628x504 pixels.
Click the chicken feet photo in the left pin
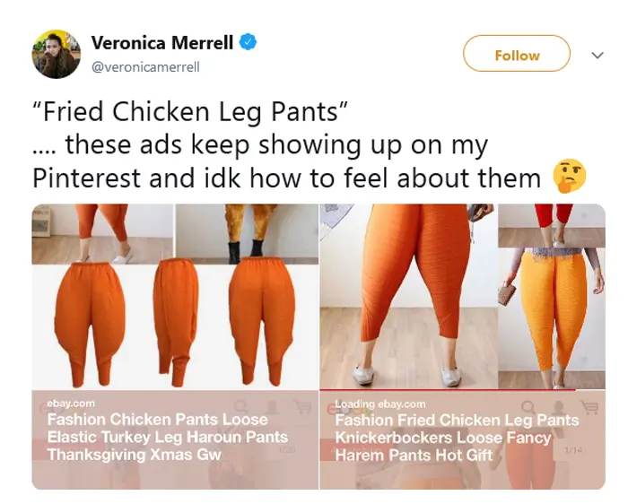click(x=246, y=231)
